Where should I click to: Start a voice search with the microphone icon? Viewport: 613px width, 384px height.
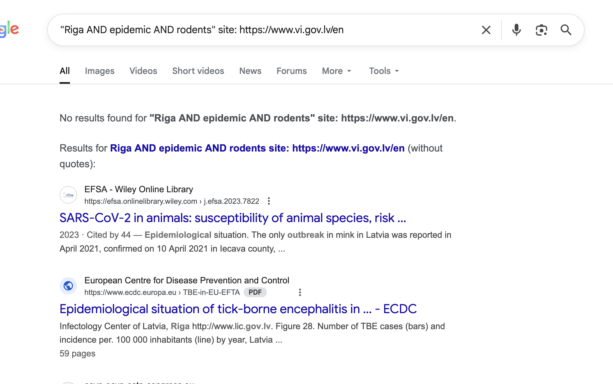coord(516,30)
